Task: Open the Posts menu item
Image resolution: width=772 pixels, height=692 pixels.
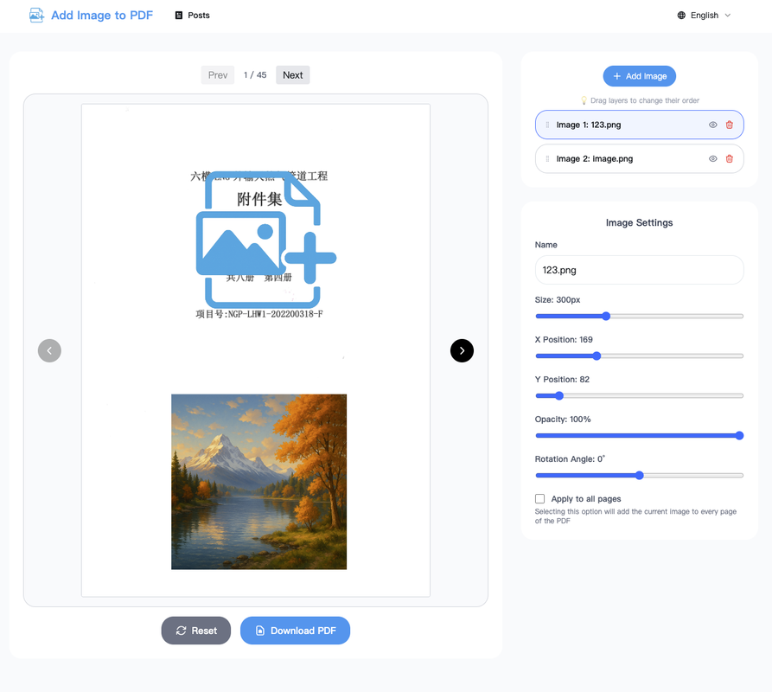Action: pyautogui.click(x=192, y=16)
